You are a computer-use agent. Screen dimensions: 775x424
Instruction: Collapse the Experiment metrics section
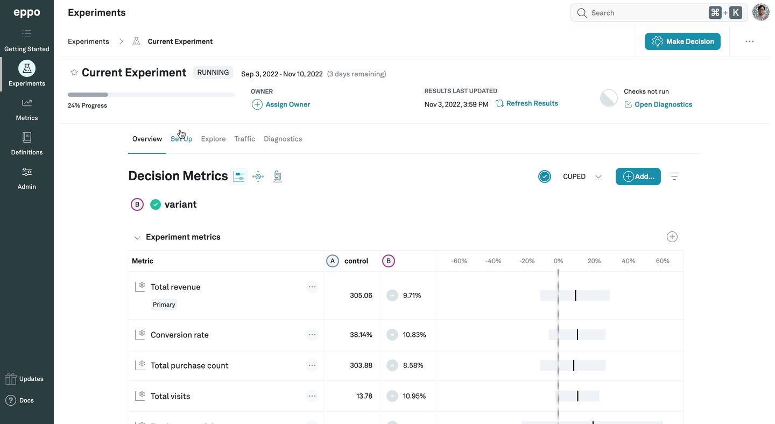point(137,237)
